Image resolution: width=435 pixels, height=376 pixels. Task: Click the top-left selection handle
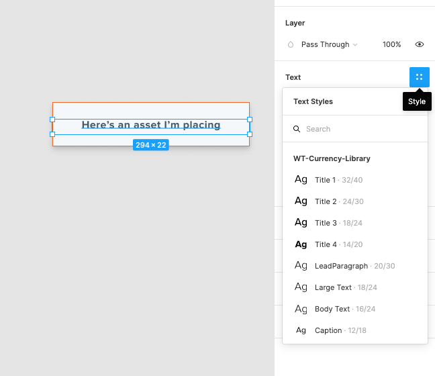tap(52, 120)
